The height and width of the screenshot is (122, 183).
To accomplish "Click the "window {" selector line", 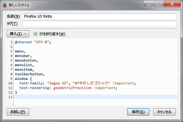I will click(23, 79).
